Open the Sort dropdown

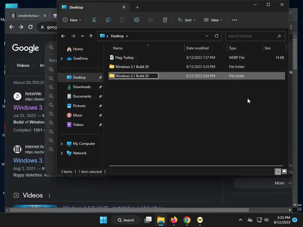[x=186, y=20]
